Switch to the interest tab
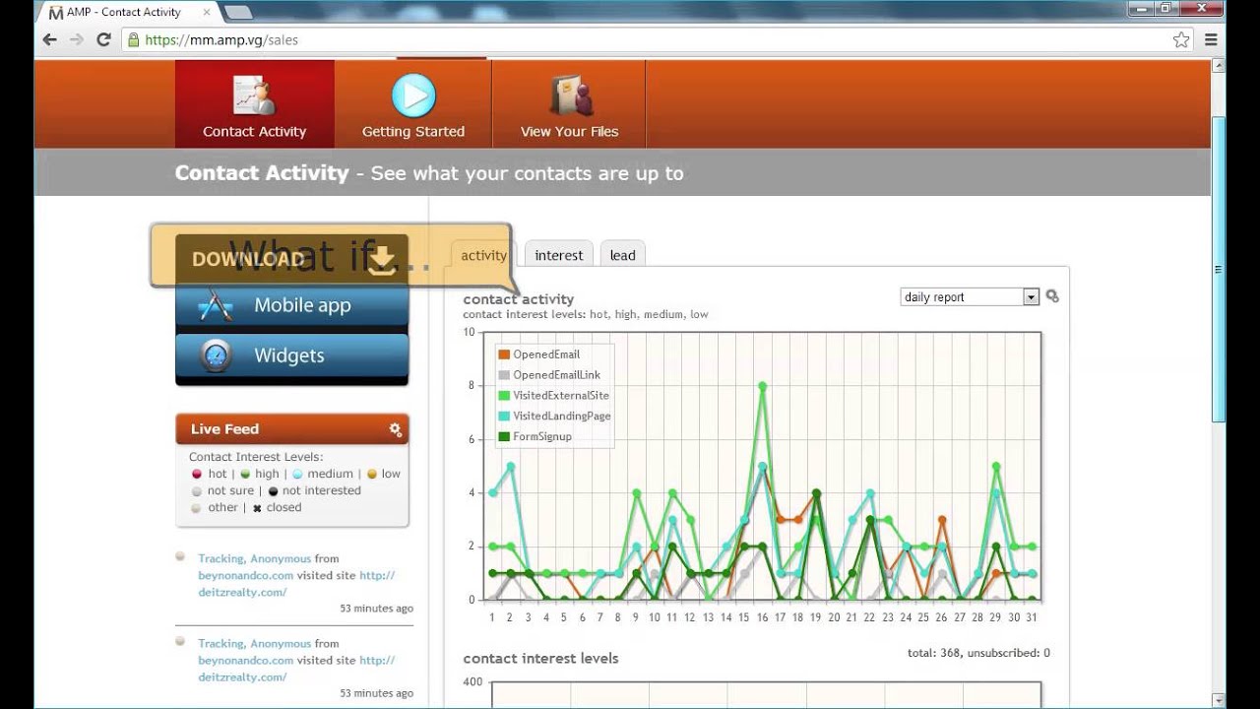 tap(559, 255)
